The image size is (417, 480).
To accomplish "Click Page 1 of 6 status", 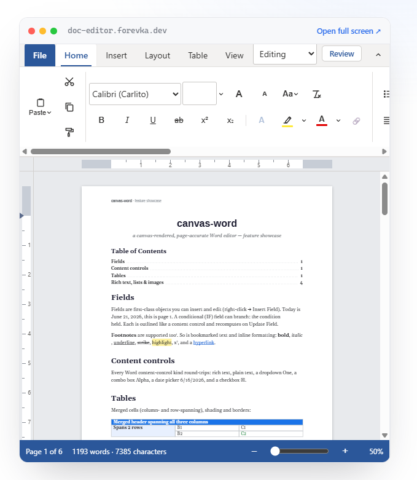I will 44,452.
